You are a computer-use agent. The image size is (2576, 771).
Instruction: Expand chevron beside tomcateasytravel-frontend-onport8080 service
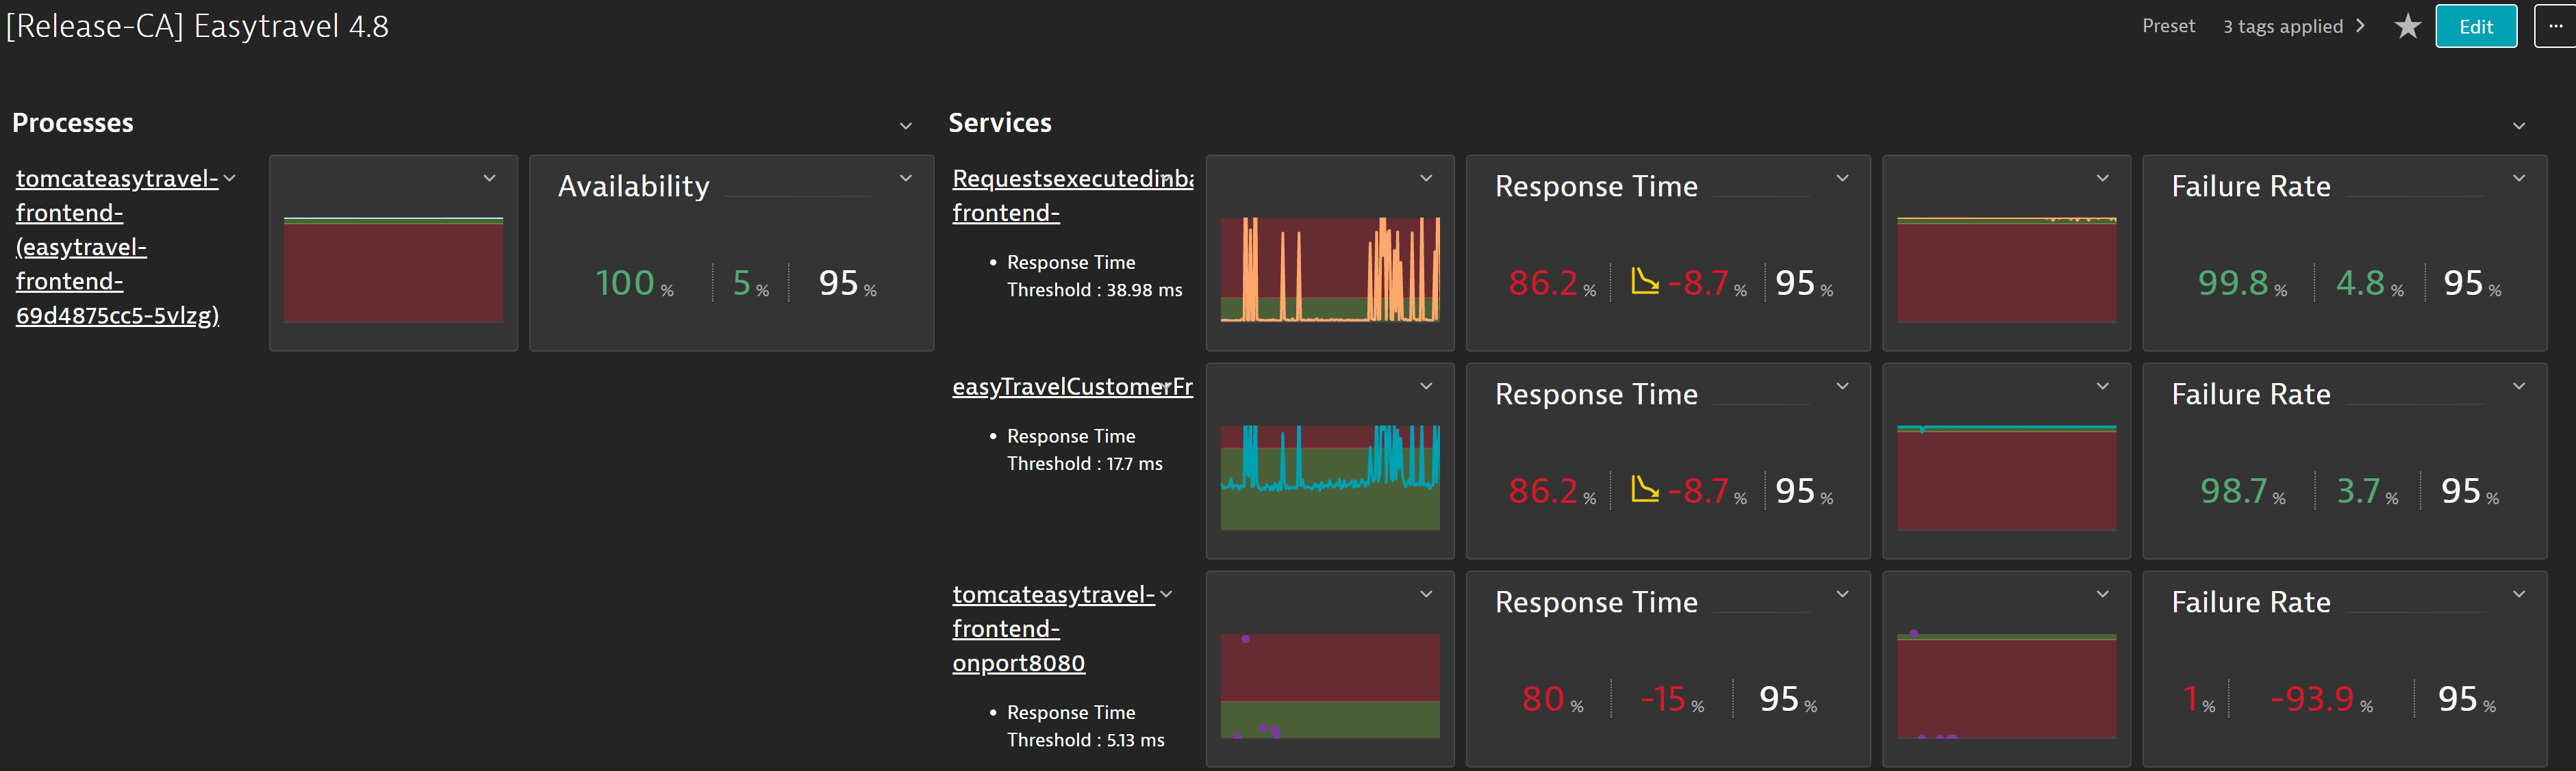pyautogui.click(x=1166, y=594)
